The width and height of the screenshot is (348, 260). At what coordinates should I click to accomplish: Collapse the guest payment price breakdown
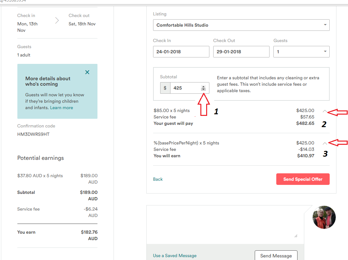[325, 111]
